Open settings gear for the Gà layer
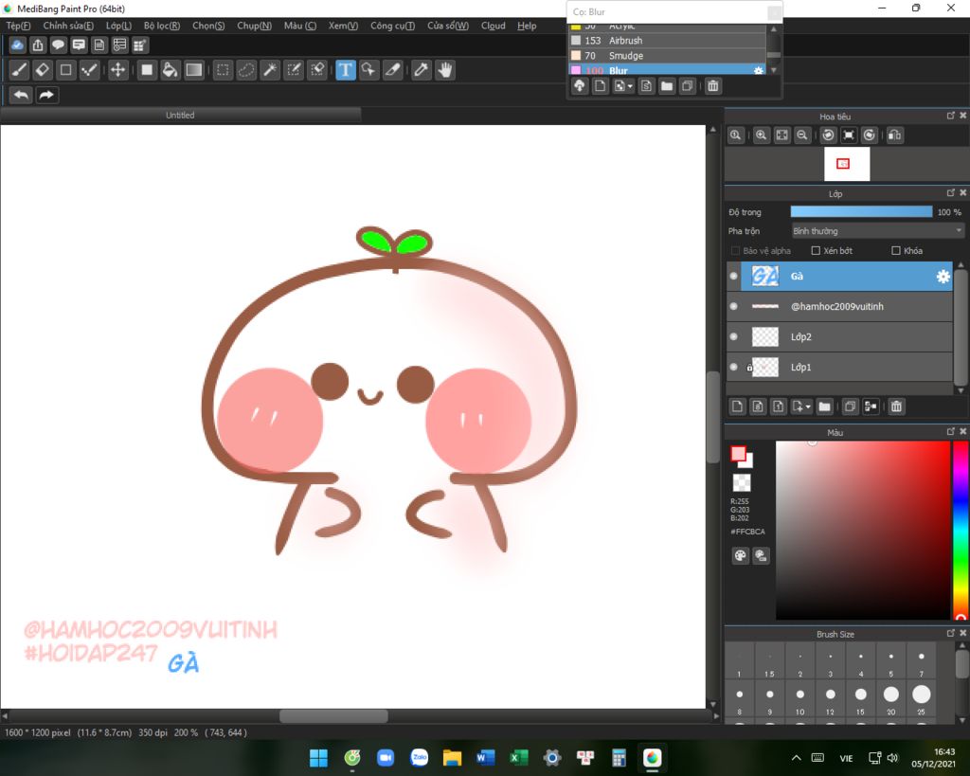Viewport: 970px width, 776px height. pyautogui.click(x=943, y=277)
